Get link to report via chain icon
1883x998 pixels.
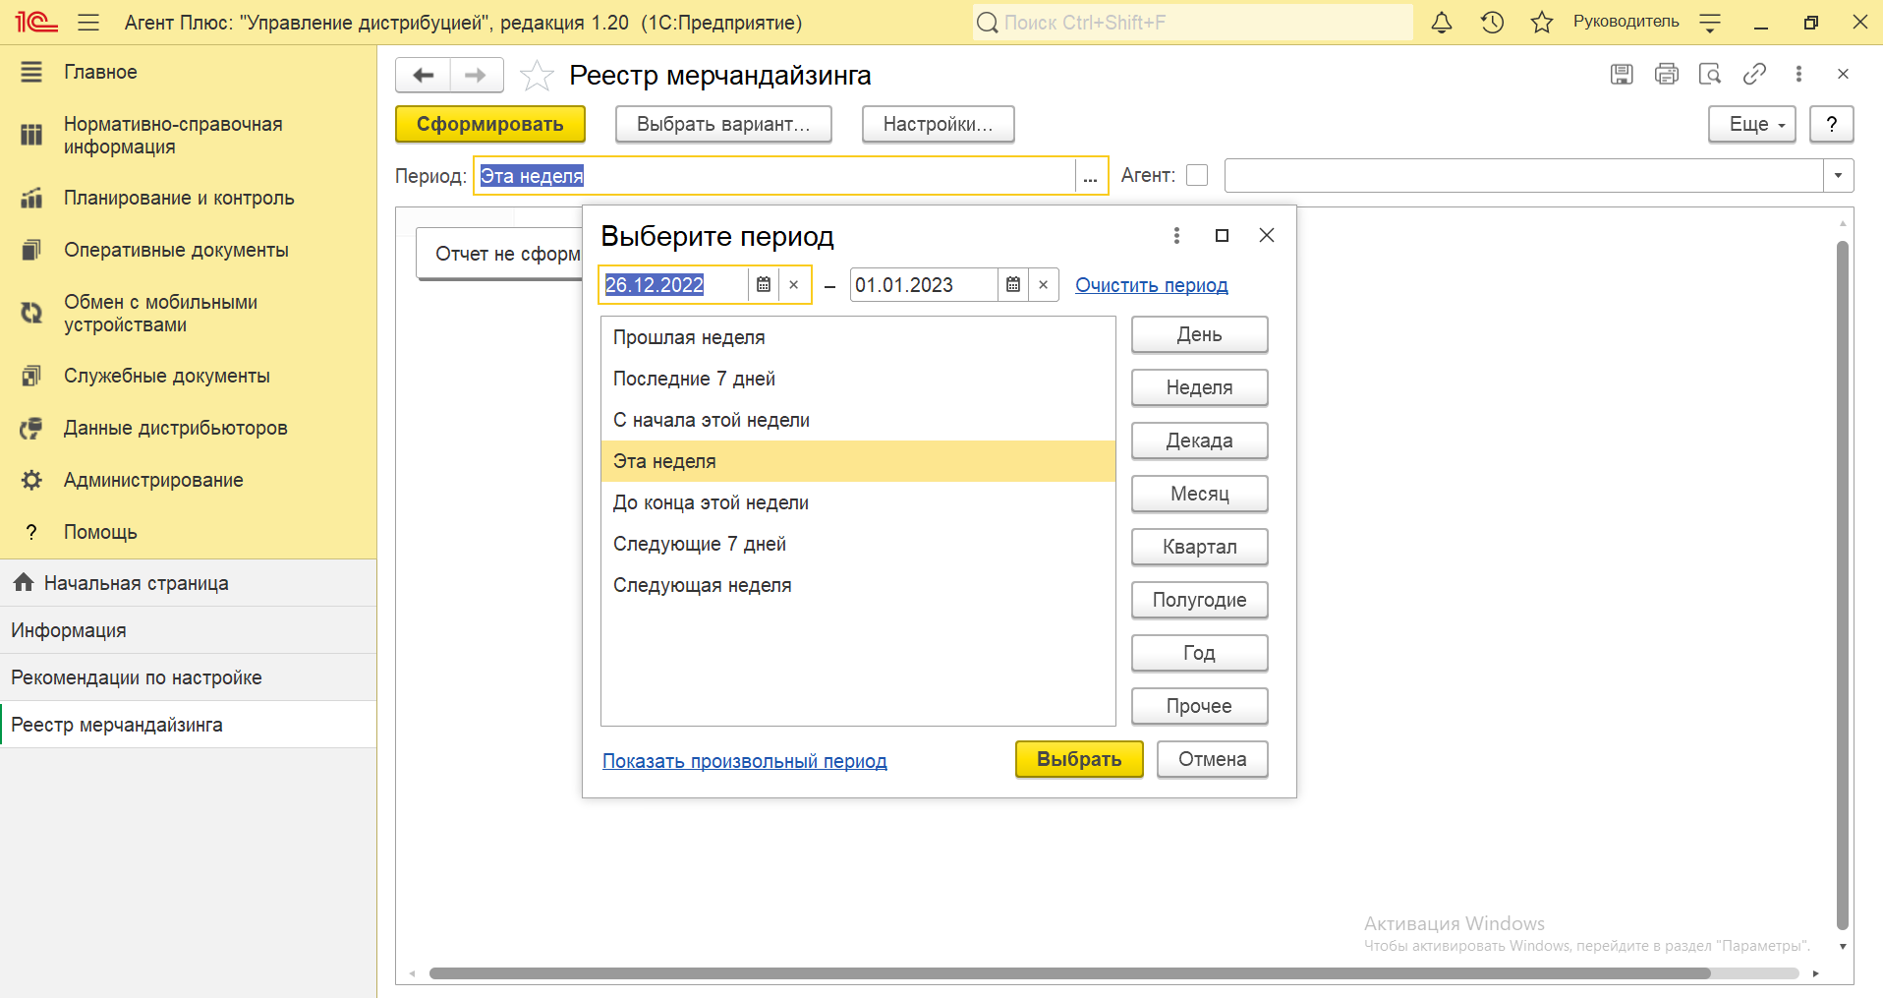(x=1754, y=74)
